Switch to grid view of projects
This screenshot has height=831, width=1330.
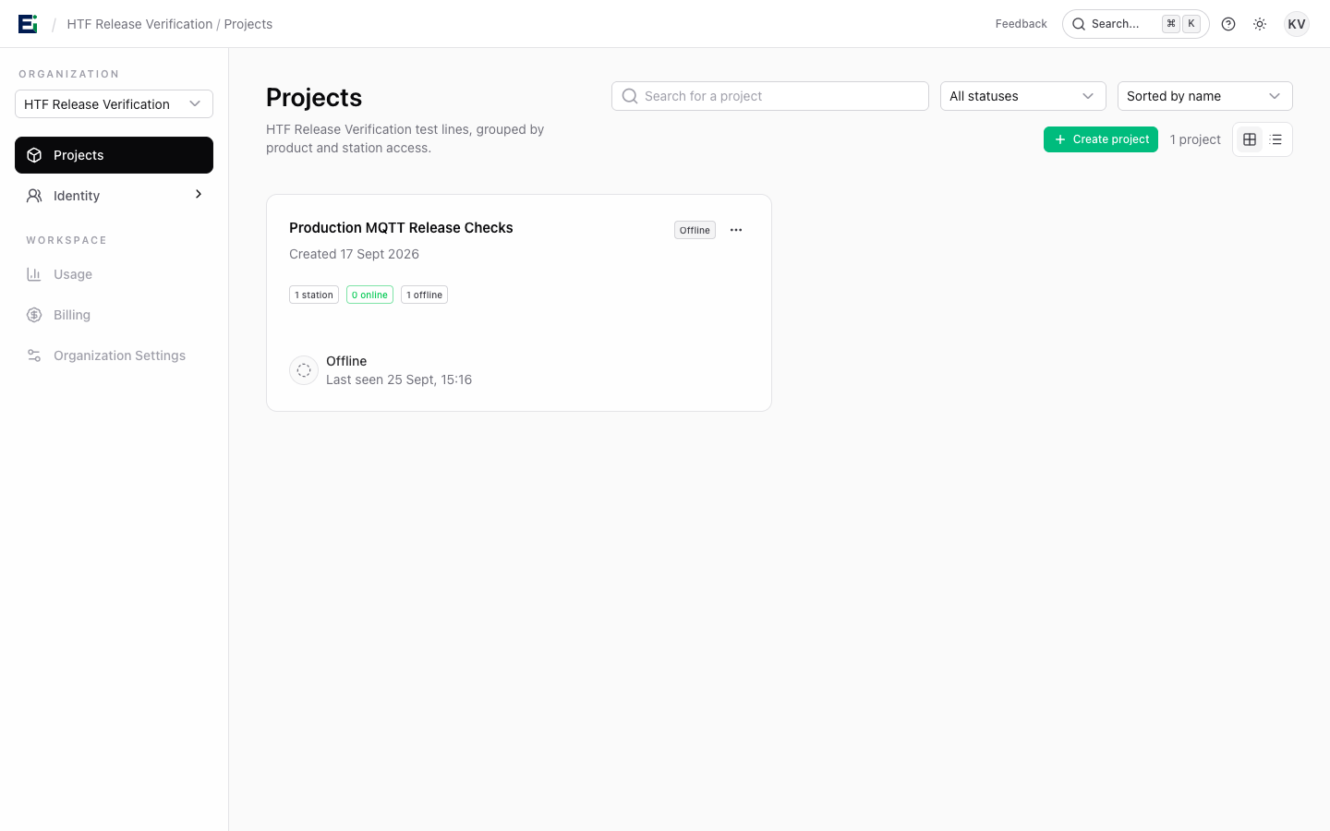[x=1250, y=139]
